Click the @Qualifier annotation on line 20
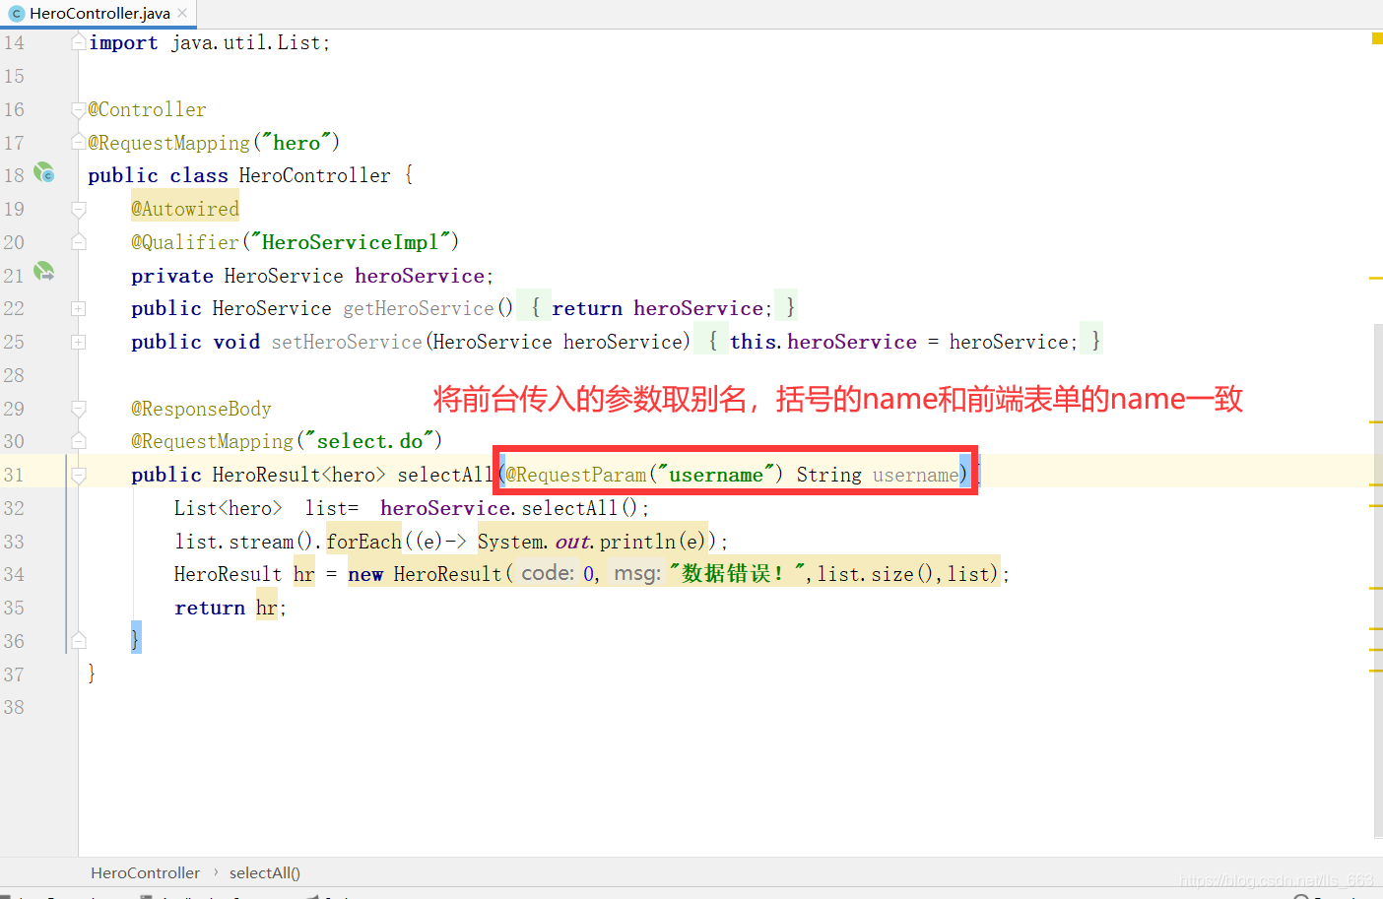 [185, 242]
